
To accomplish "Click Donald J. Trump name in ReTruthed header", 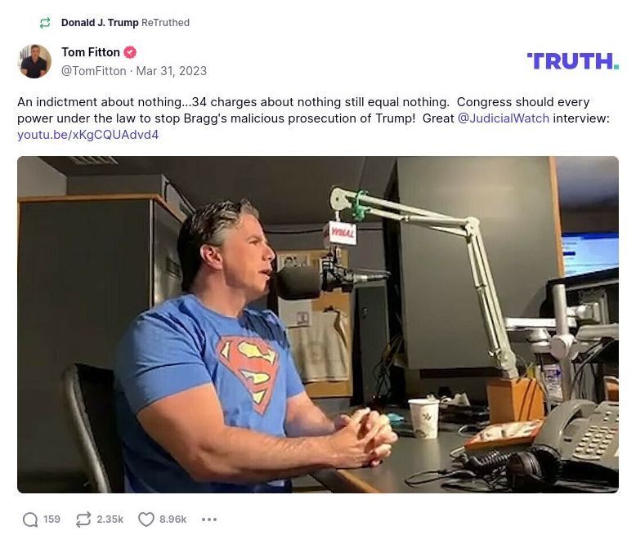I will pos(100,23).
